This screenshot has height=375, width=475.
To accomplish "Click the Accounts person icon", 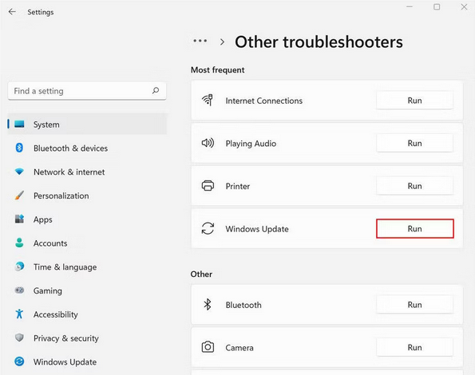I will (19, 243).
